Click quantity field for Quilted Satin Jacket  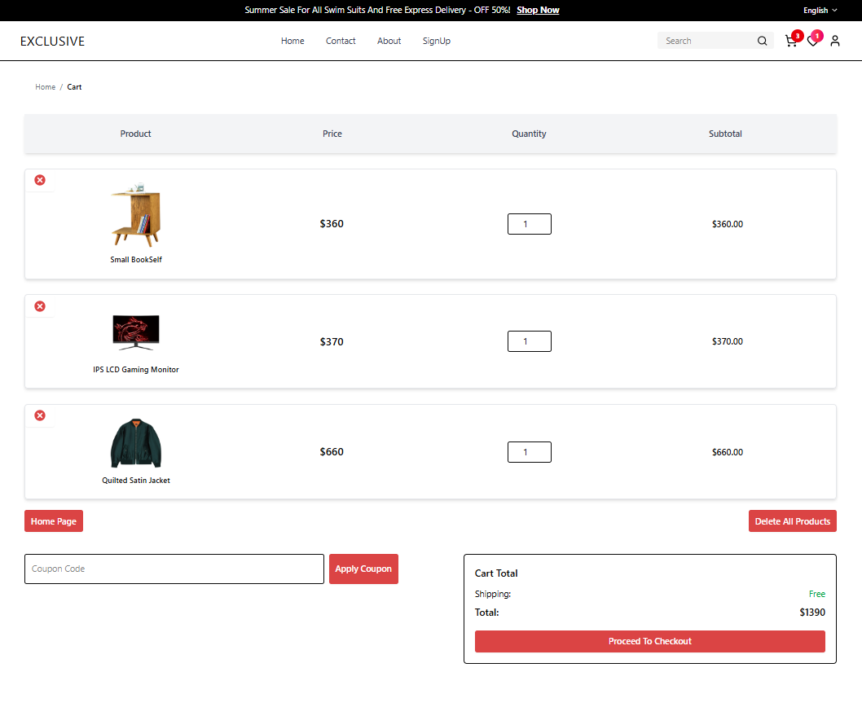(529, 452)
